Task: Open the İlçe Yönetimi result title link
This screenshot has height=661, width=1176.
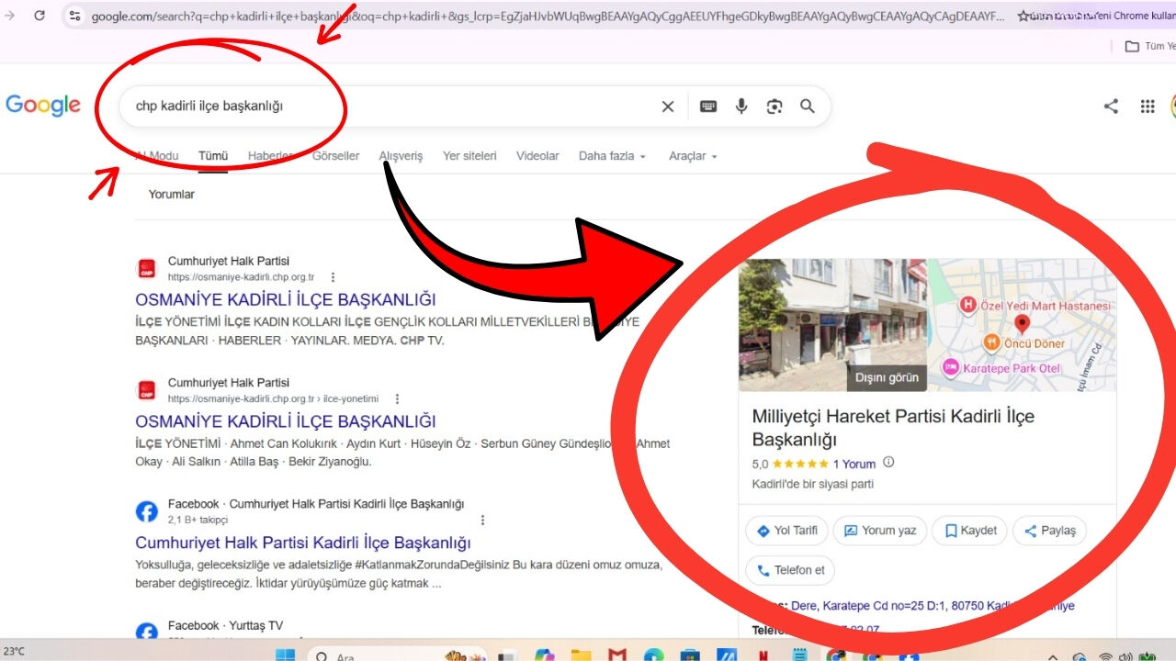Action: point(286,421)
